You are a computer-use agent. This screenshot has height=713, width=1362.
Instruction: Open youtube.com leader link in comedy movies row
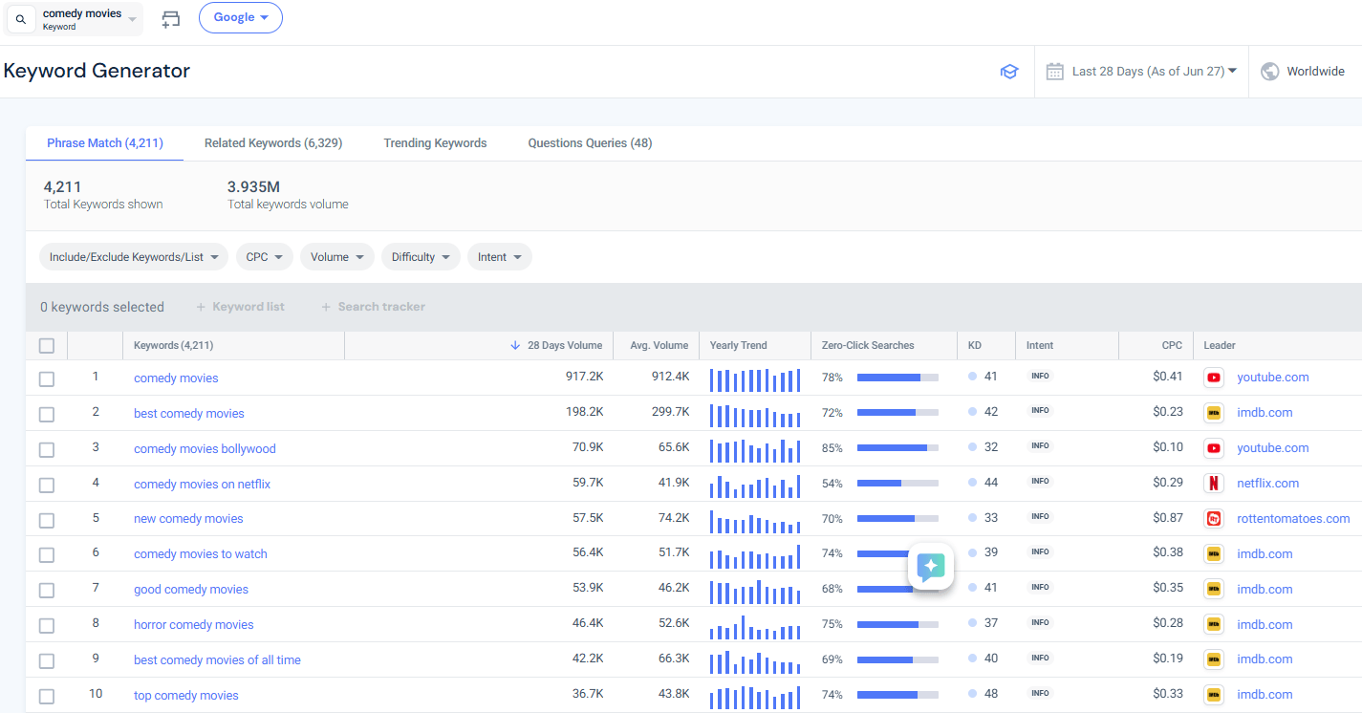pos(1273,378)
